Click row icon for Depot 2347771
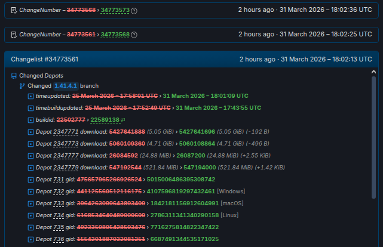The width and height of the screenshot is (383, 247). point(30,132)
